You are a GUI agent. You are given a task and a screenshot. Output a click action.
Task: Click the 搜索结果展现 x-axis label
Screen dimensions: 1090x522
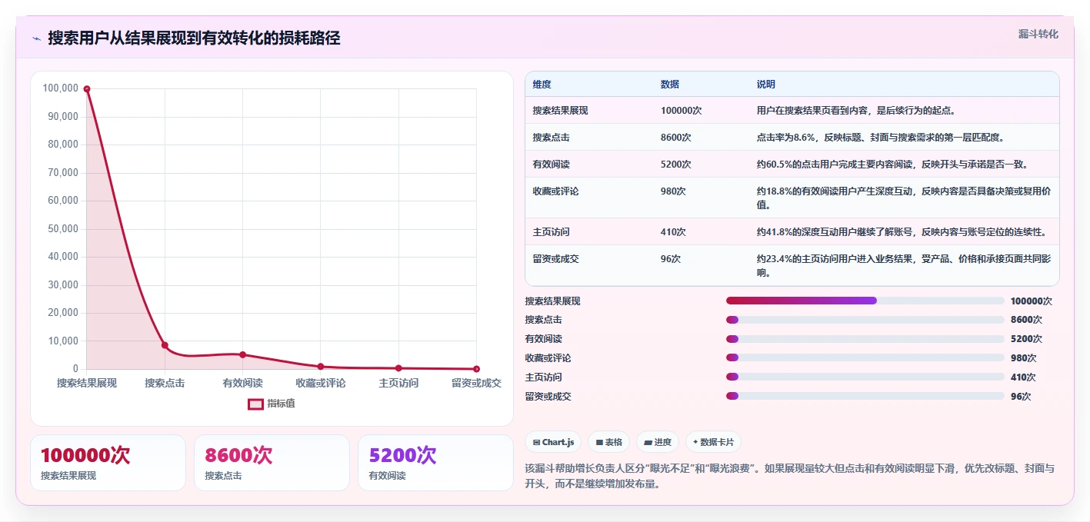[87, 383]
